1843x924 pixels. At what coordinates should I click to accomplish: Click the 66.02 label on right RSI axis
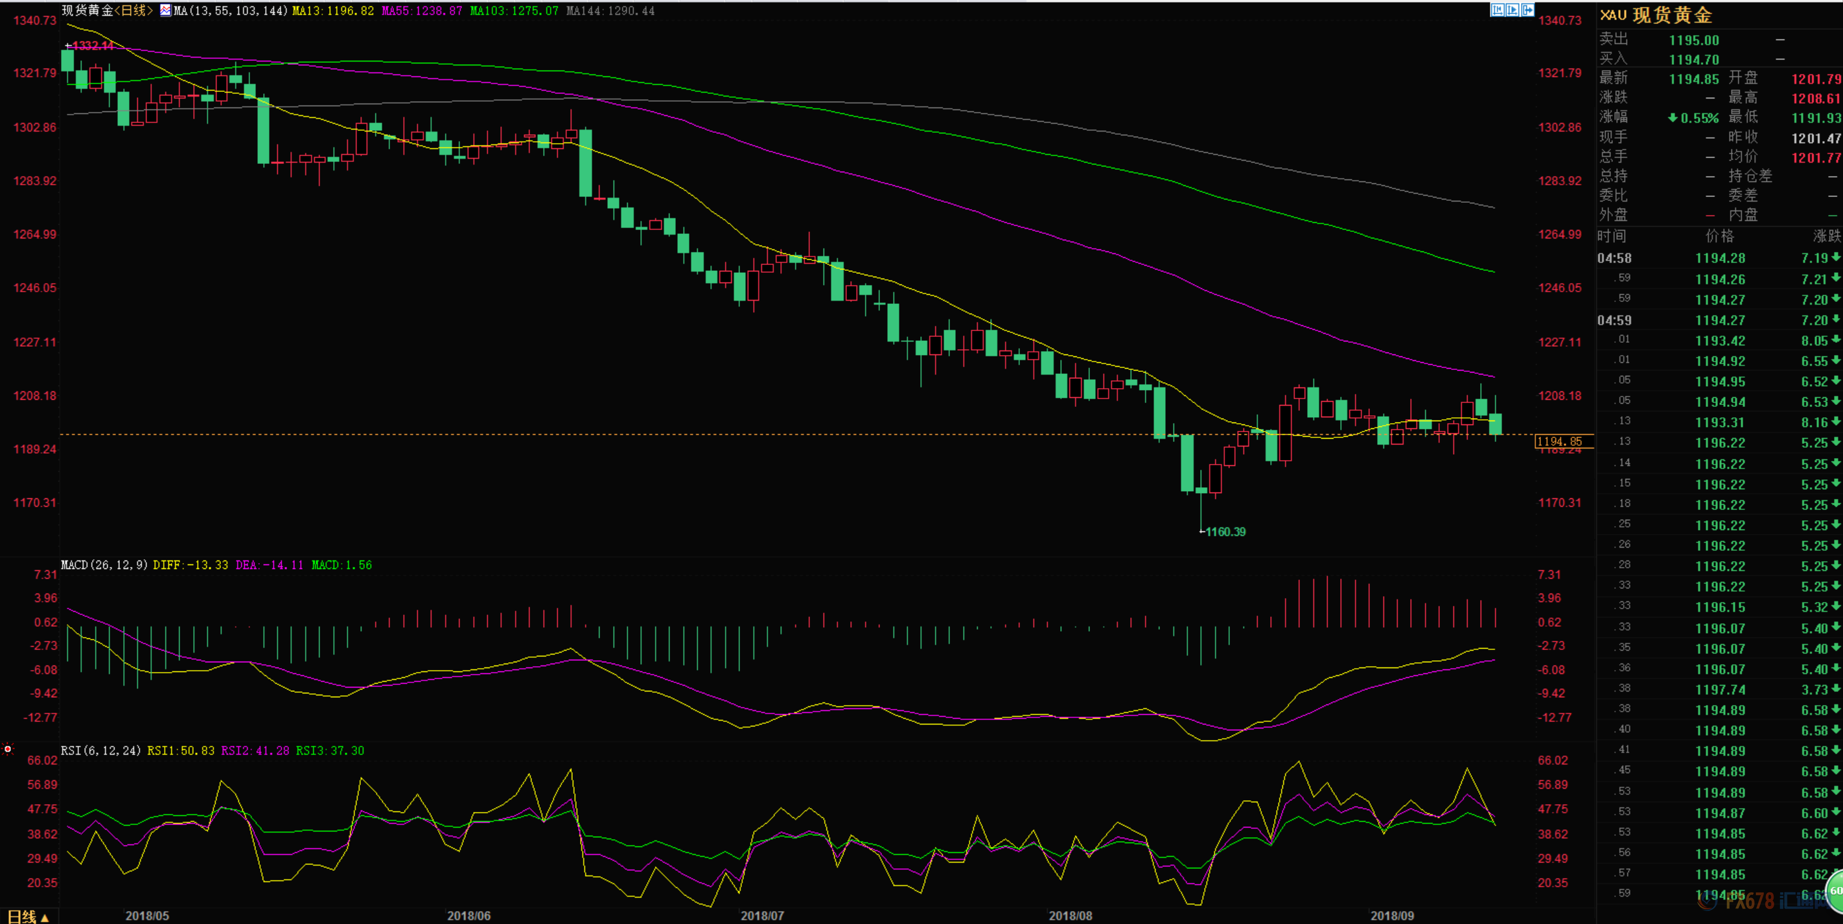(1553, 760)
